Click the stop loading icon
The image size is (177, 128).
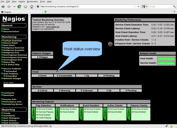coord(26,7)
